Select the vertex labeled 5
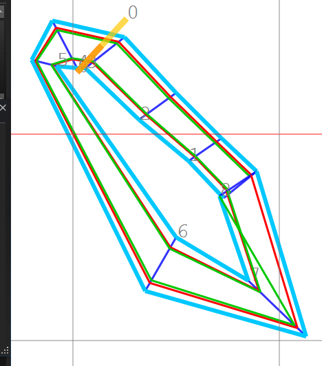The height and width of the screenshot is (366, 322). click(x=63, y=59)
